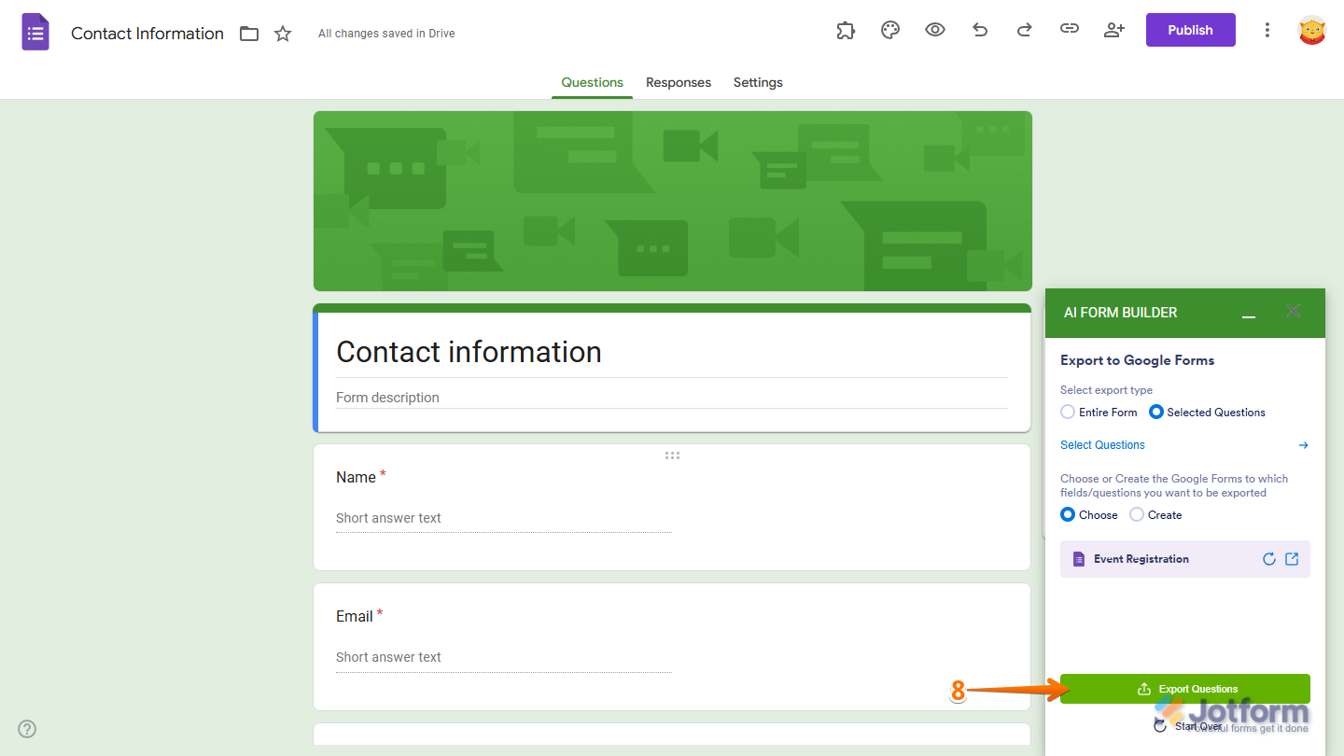Image resolution: width=1344 pixels, height=756 pixels.
Task: Undo the last change
Action: 979,30
